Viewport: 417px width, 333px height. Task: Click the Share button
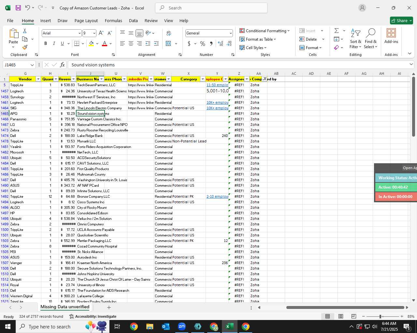401,20
